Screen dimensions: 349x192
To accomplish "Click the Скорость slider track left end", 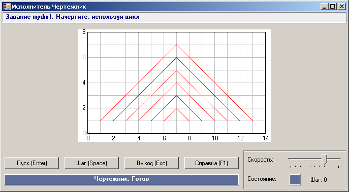I will tap(289, 159).
